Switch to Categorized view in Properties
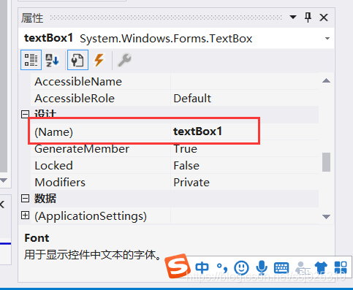The image size is (353, 290). (x=31, y=60)
